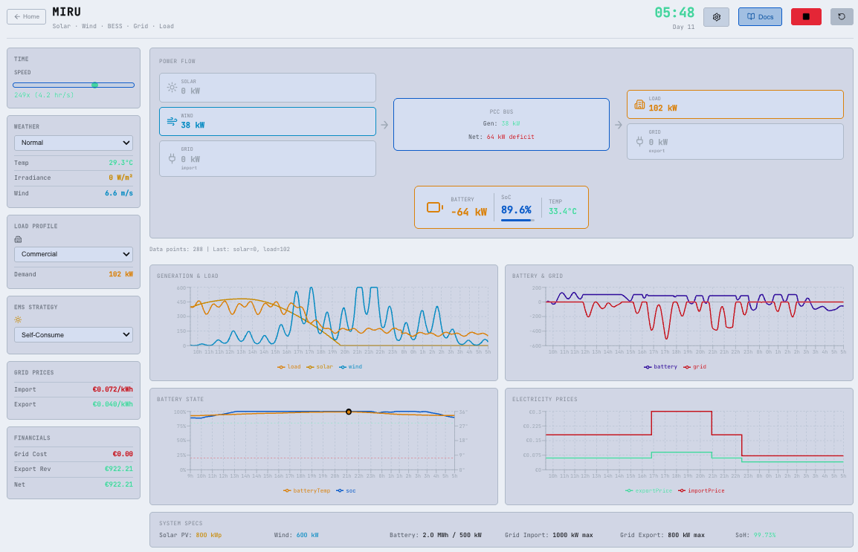Click the SoH value 99.73%
This screenshot has height=552, width=858.
pos(764,535)
